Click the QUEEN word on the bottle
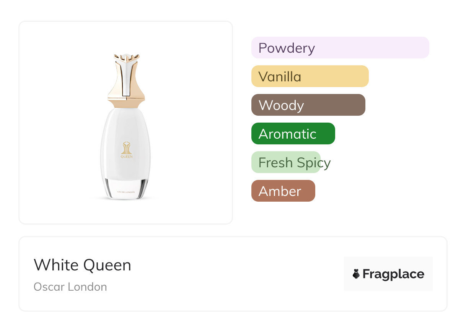 pyautogui.click(x=126, y=156)
